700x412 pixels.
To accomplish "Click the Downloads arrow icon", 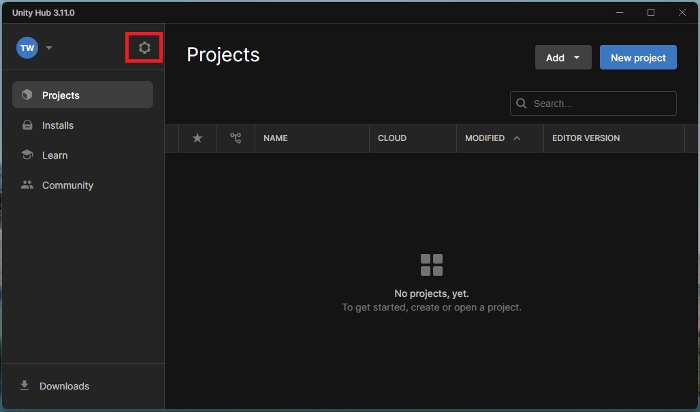I will (25, 385).
